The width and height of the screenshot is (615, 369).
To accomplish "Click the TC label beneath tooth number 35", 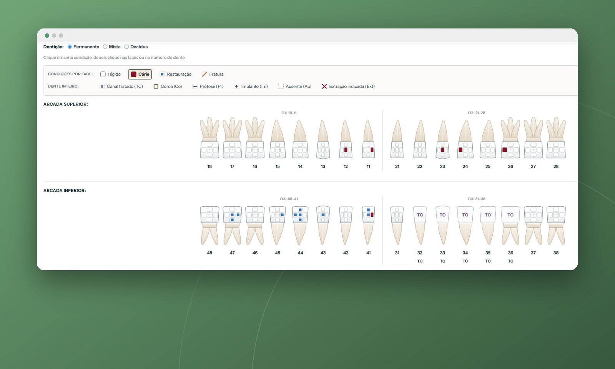I will pos(488,261).
